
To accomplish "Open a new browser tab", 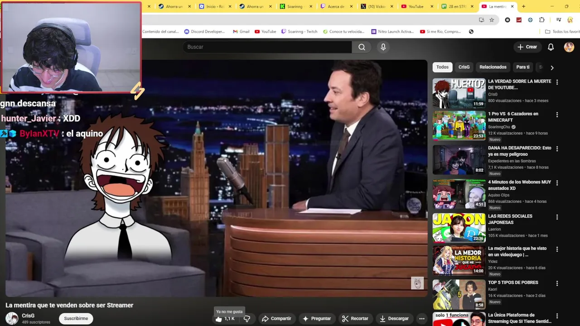I will (x=523, y=6).
